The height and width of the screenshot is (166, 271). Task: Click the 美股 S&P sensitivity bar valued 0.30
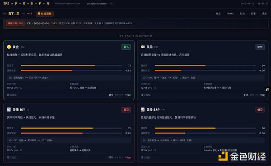tap(206, 133)
